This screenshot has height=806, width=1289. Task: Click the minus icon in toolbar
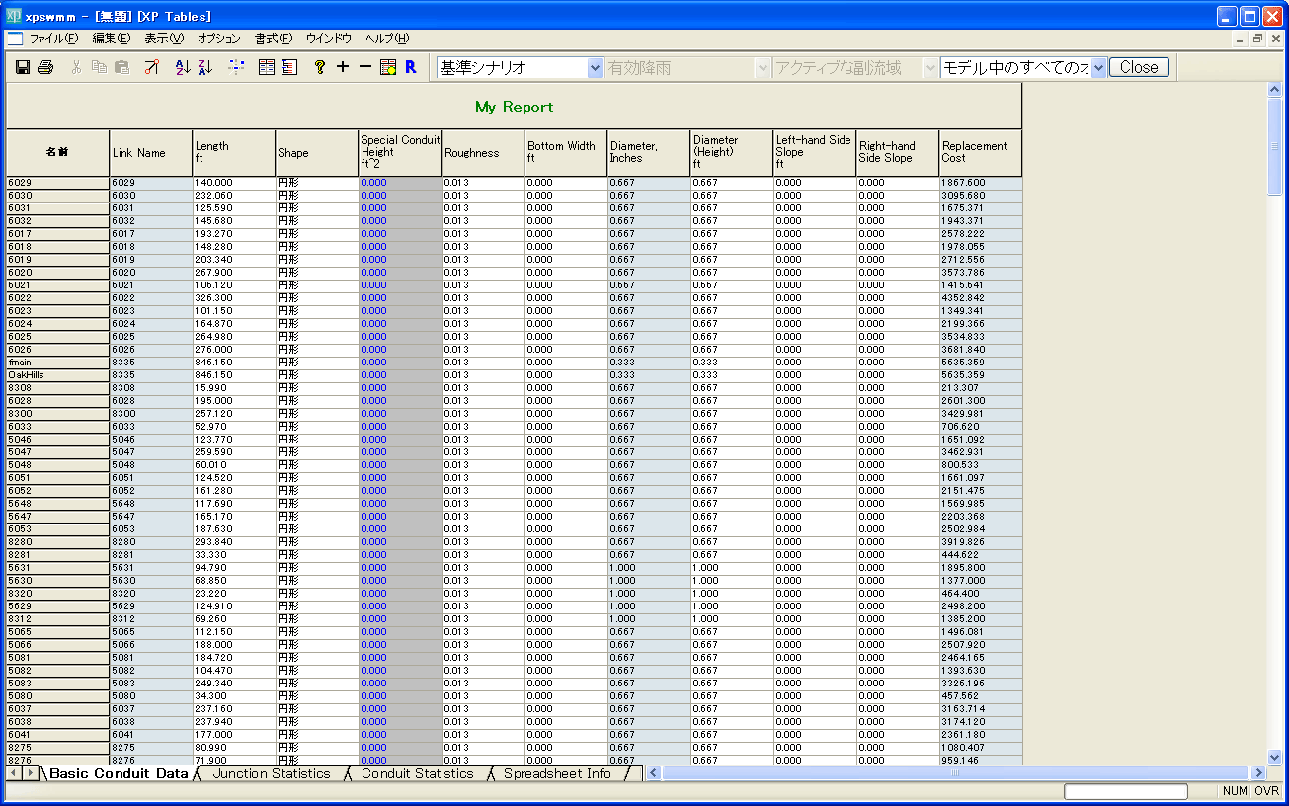click(x=364, y=67)
